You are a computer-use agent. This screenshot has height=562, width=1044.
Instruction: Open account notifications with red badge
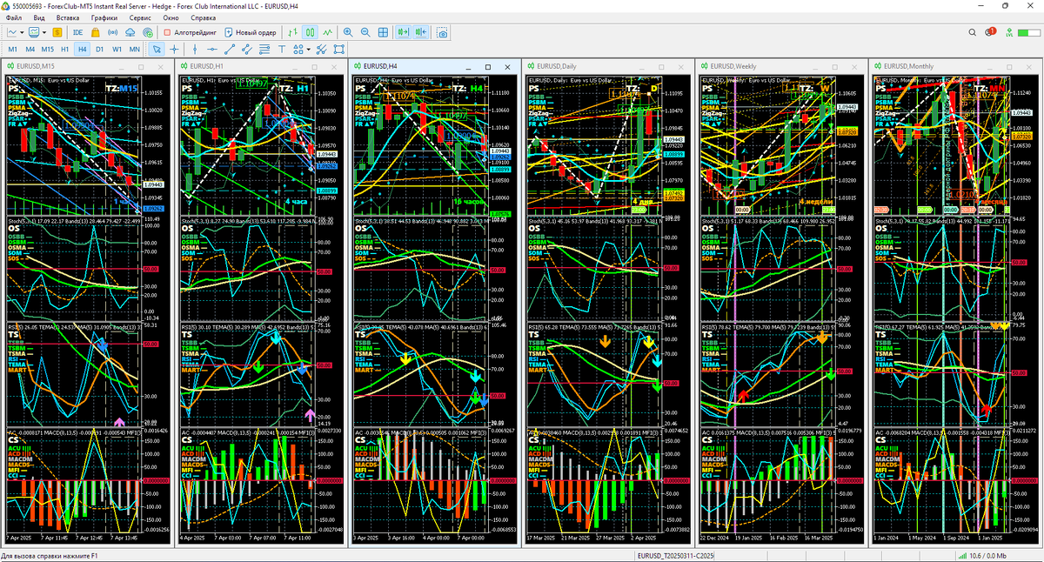click(x=990, y=32)
